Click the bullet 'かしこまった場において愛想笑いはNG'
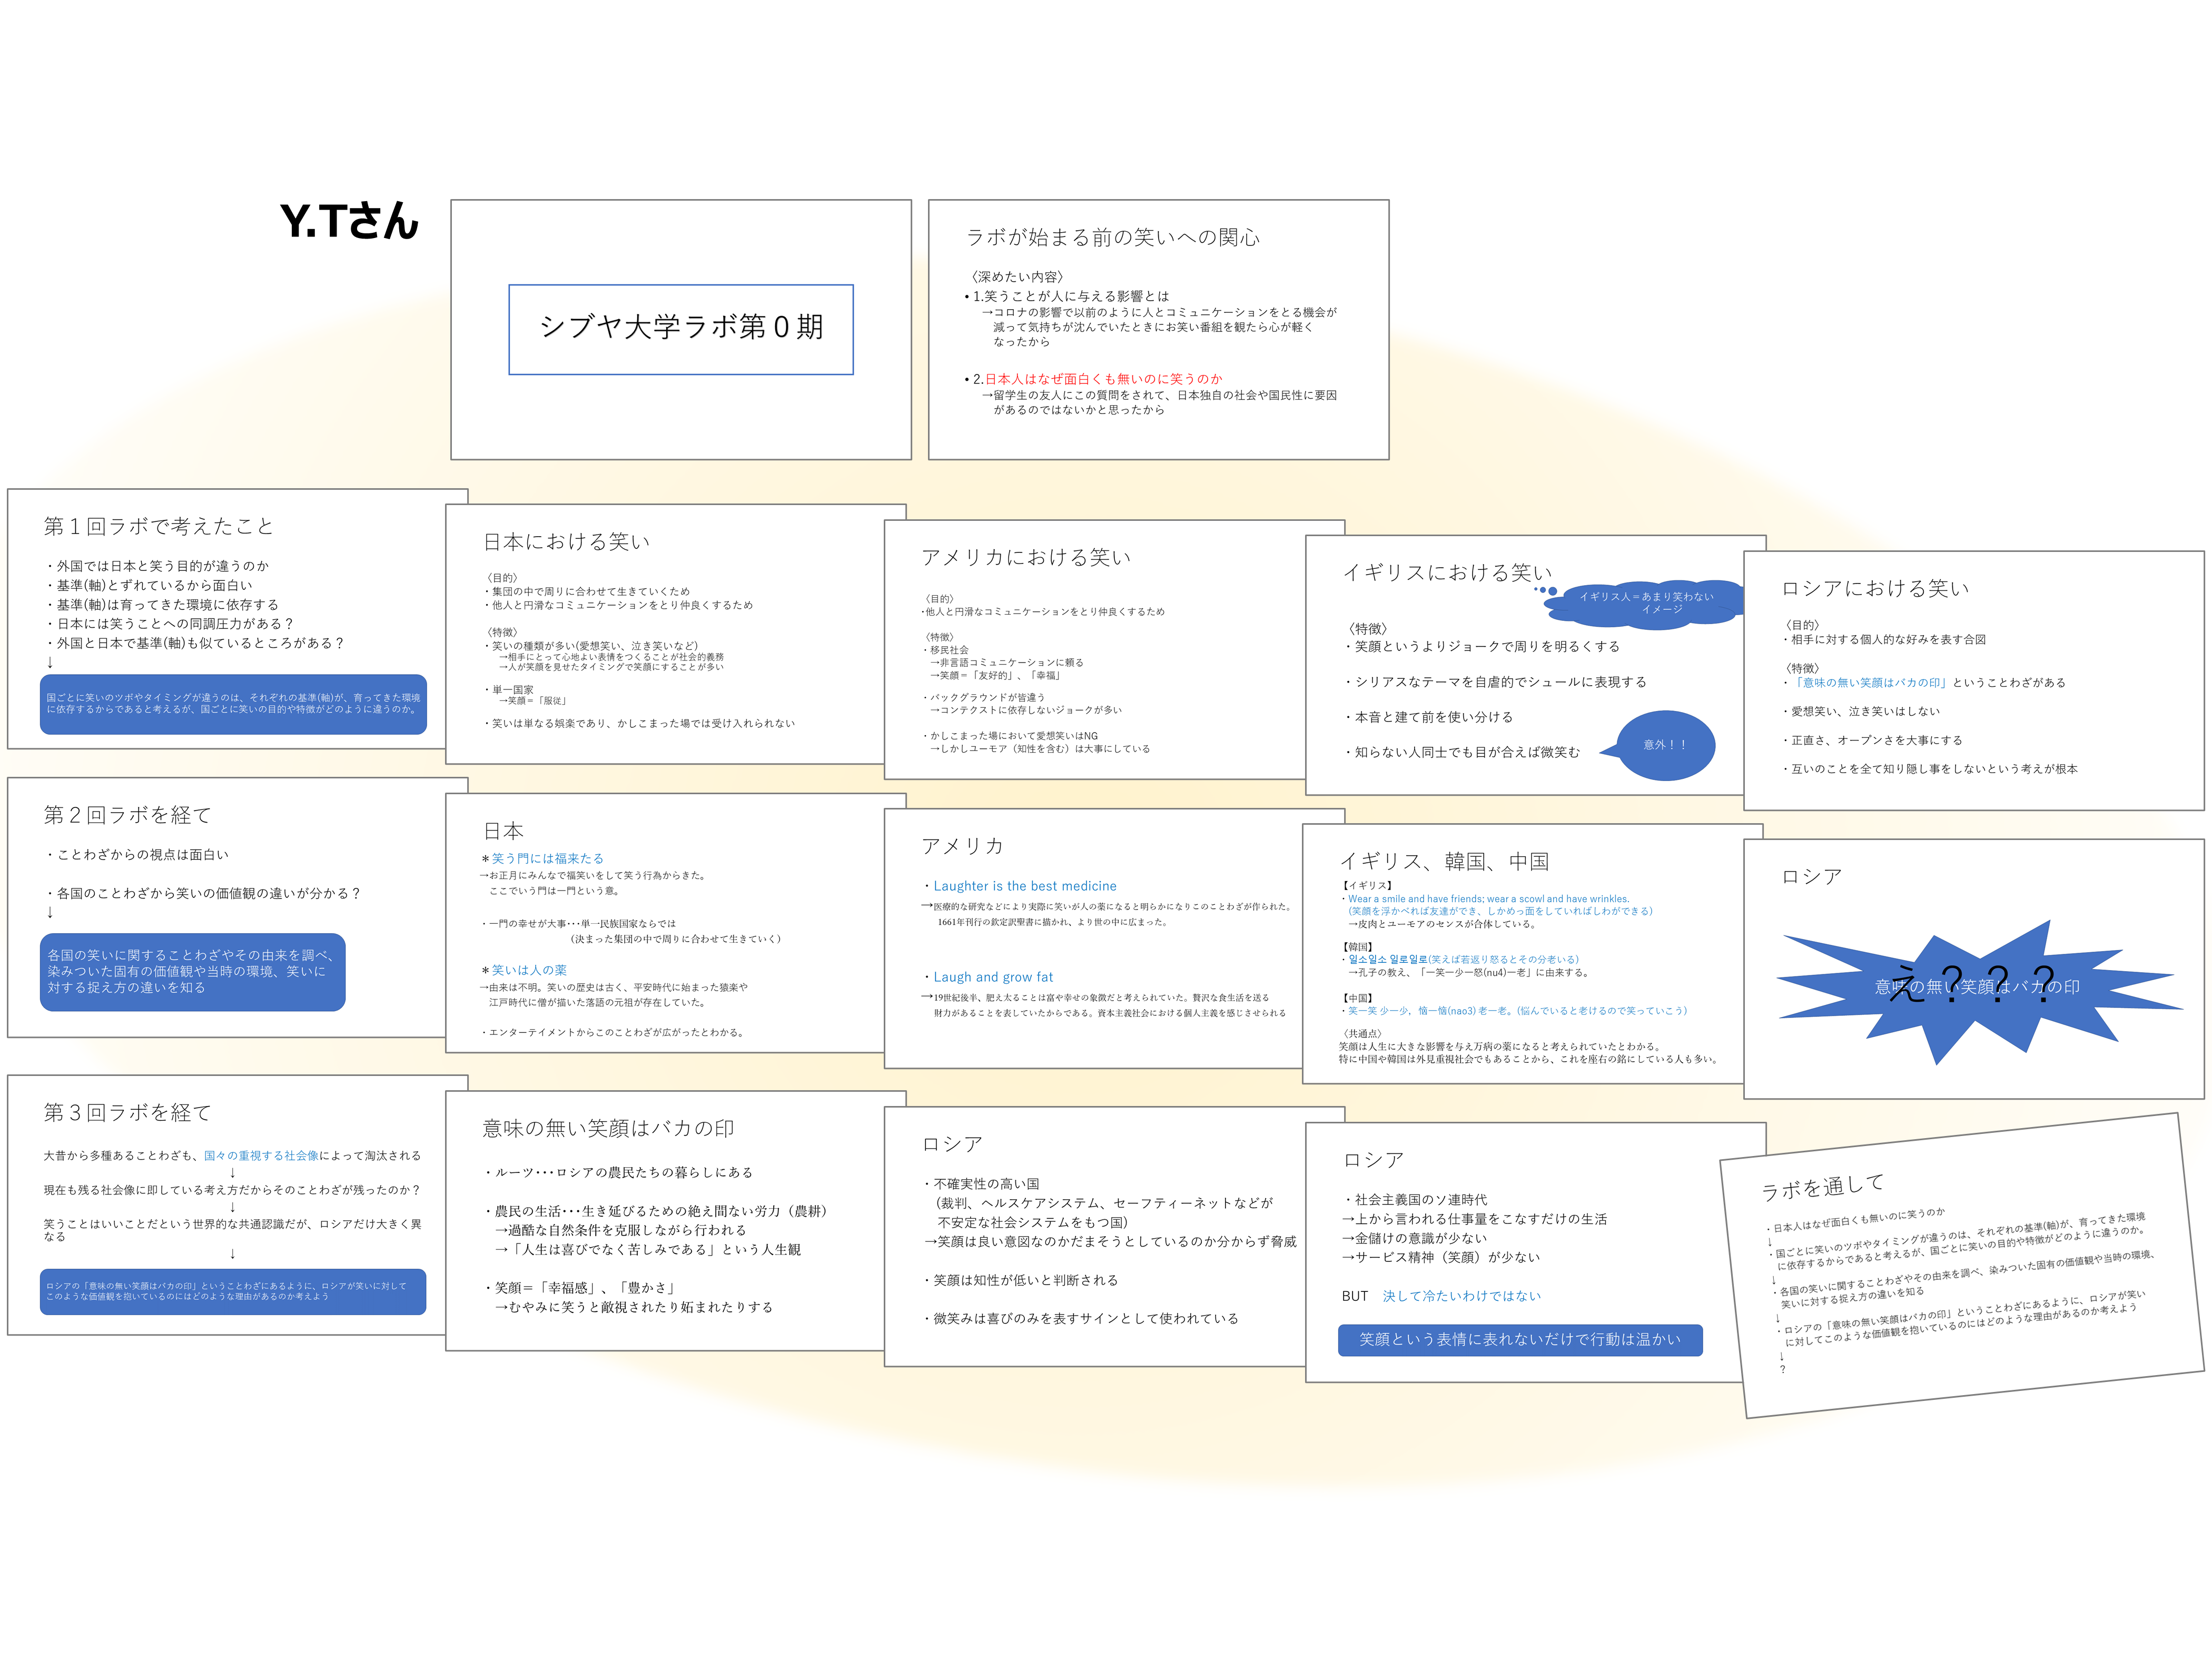The height and width of the screenshot is (1659, 2212). coord(1013,736)
